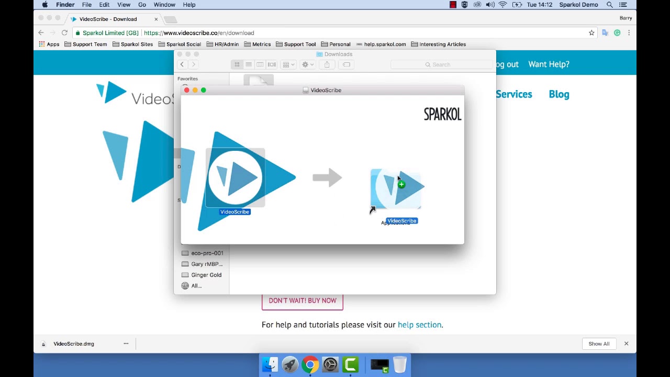Select the VideoScribe app icon in installer
This screenshot has width=670, height=377.
[x=235, y=178]
